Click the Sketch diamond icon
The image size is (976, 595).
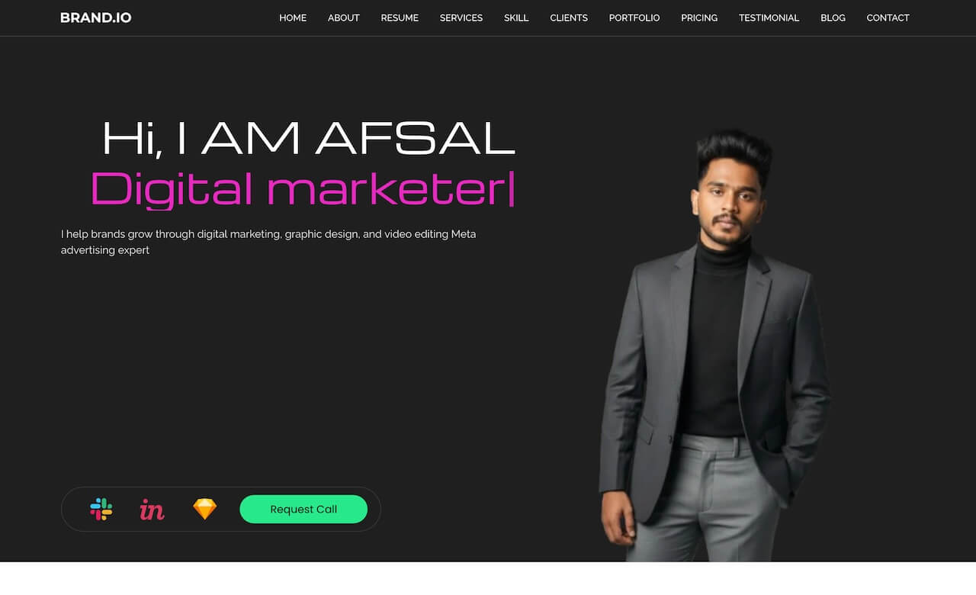(204, 509)
